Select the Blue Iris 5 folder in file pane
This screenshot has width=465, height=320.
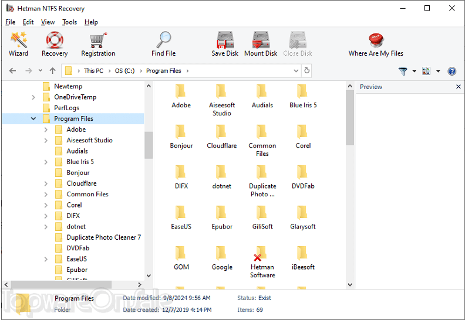click(303, 96)
